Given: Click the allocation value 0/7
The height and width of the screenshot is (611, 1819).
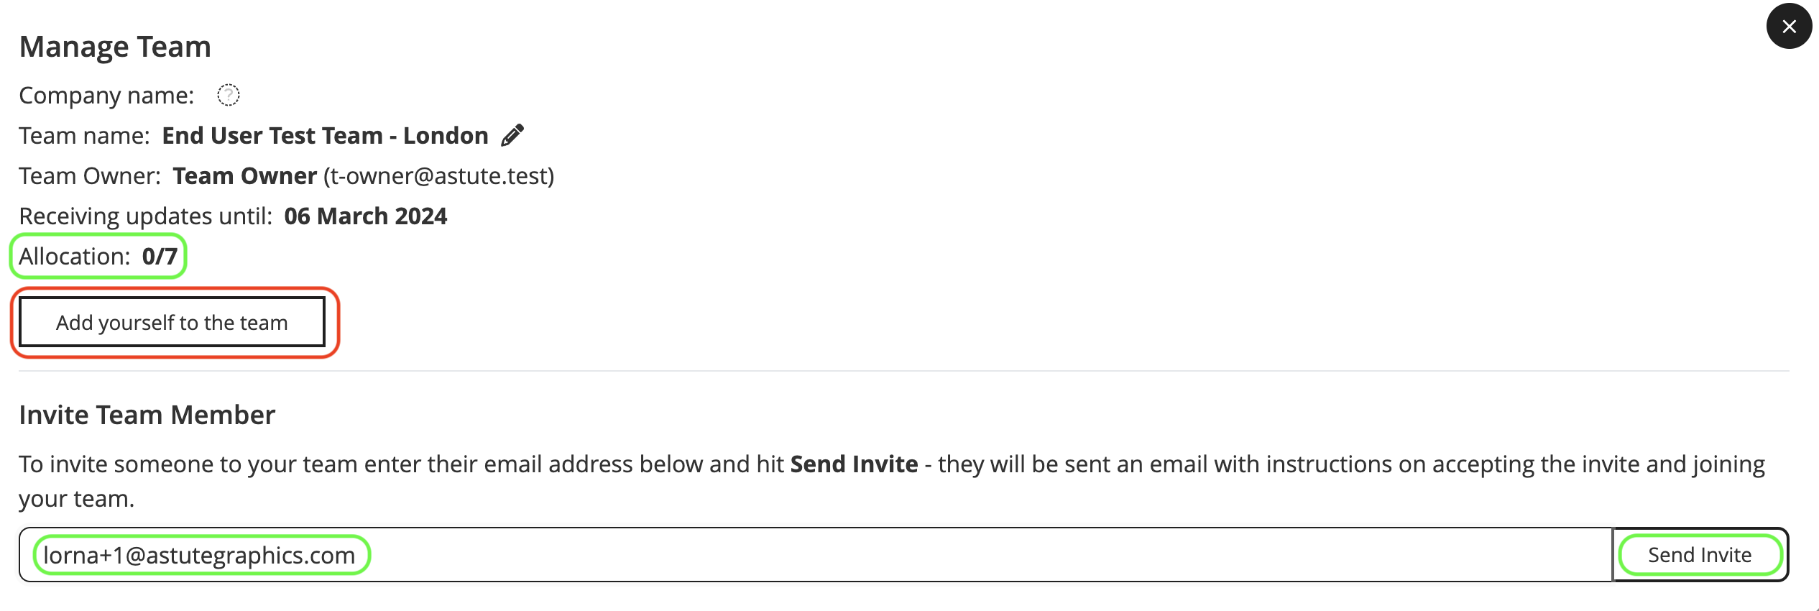Looking at the screenshot, I should pyautogui.click(x=160, y=257).
